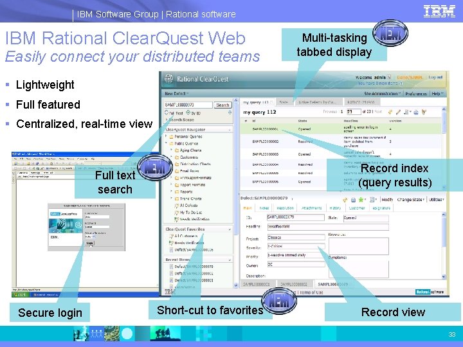Open the export results icon dropdown
463x347 pixels.
(407, 112)
